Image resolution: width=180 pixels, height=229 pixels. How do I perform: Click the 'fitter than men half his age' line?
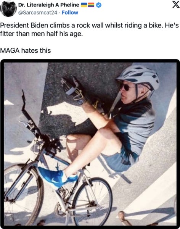coord(42,34)
